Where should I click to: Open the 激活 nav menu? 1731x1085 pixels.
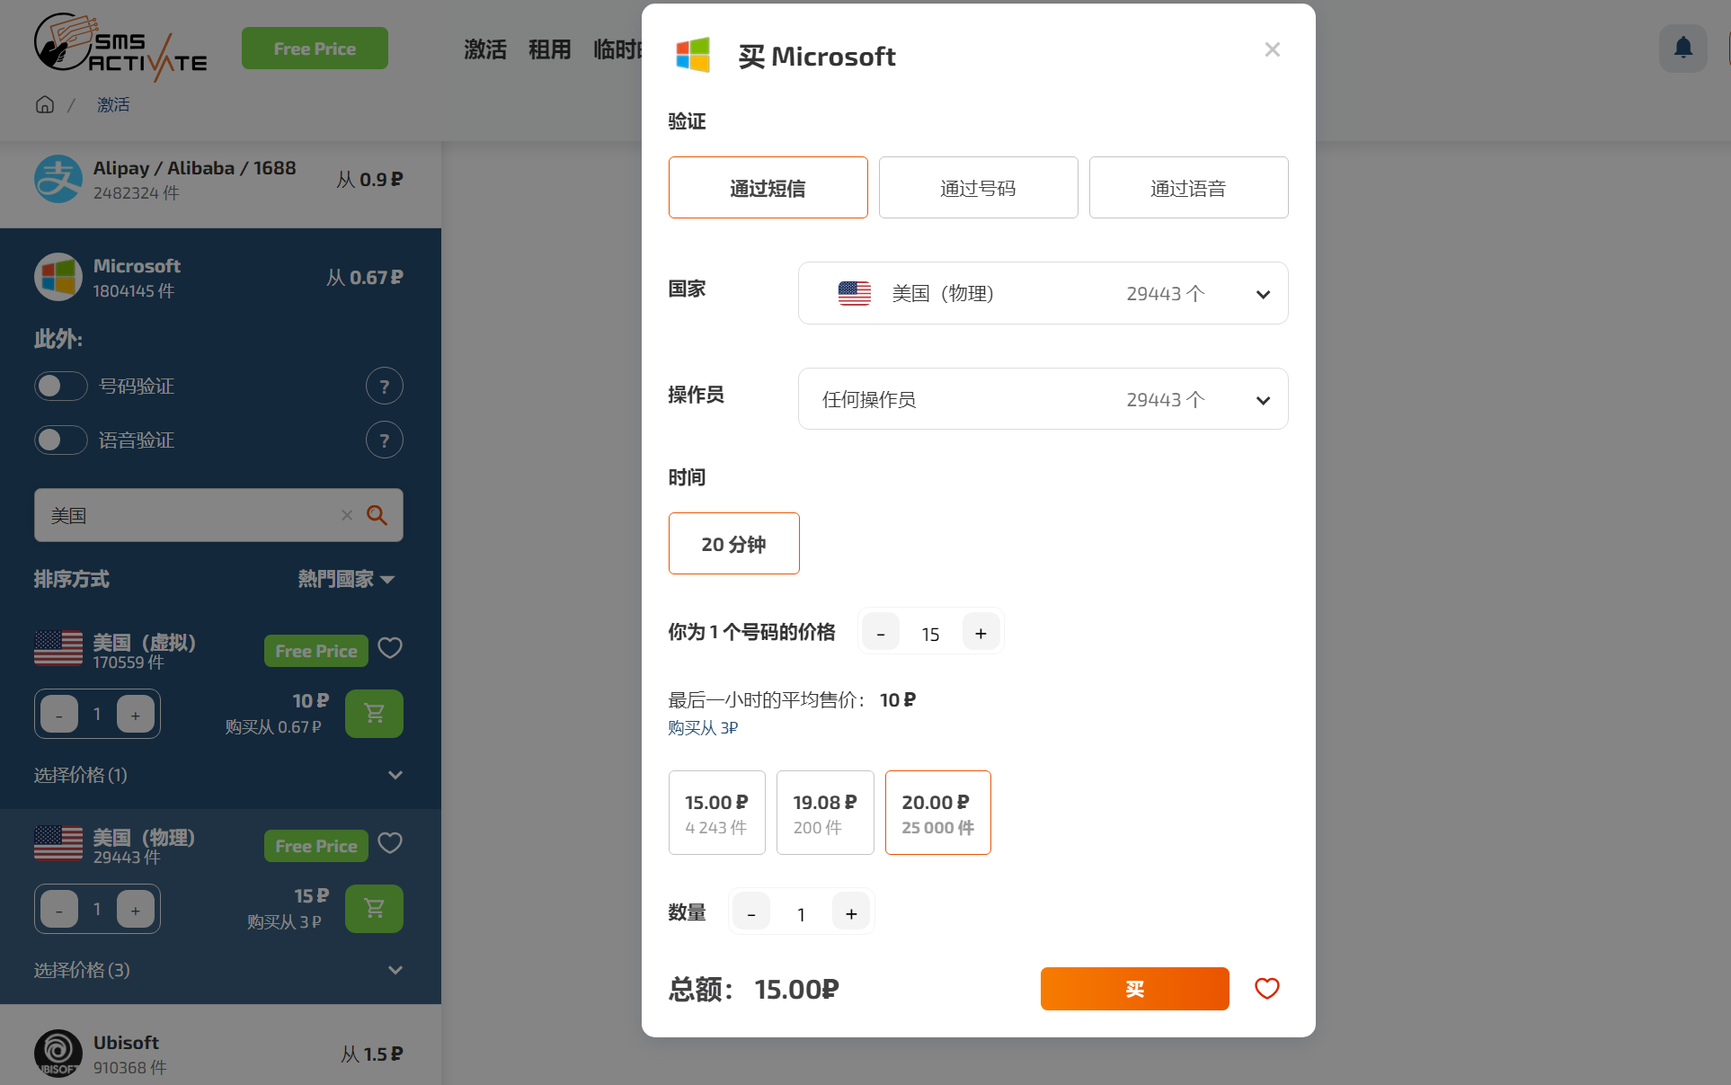pos(485,49)
